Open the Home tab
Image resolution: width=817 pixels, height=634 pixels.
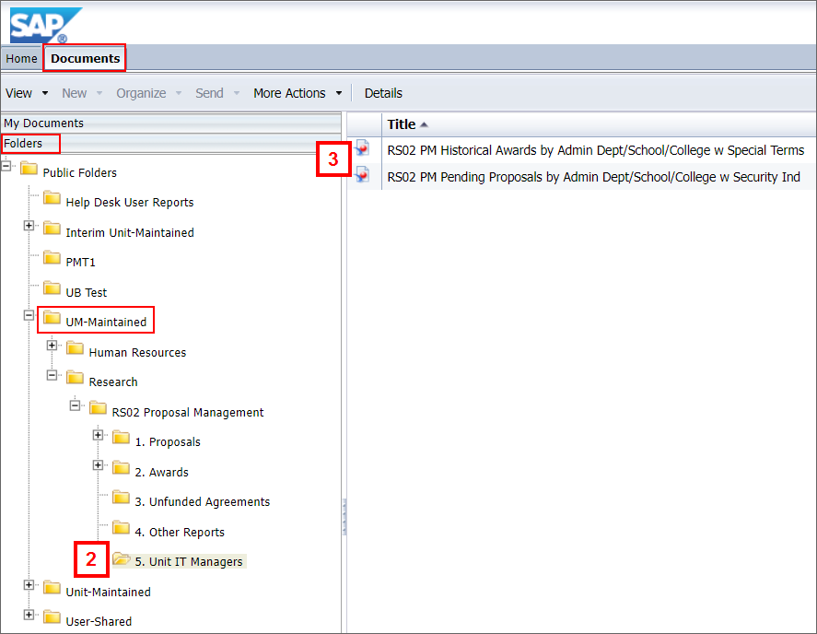(21, 58)
